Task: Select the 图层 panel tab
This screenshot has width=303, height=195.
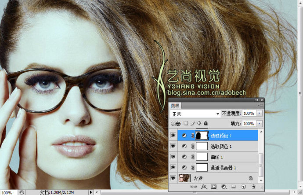Action: pyautogui.click(x=175, y=106)
